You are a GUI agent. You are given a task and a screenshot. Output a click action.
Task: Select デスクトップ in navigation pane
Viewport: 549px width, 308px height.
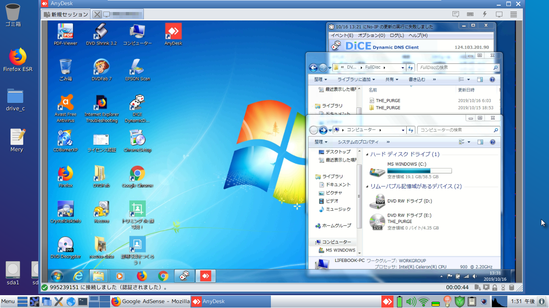click(x=334, y=152)
